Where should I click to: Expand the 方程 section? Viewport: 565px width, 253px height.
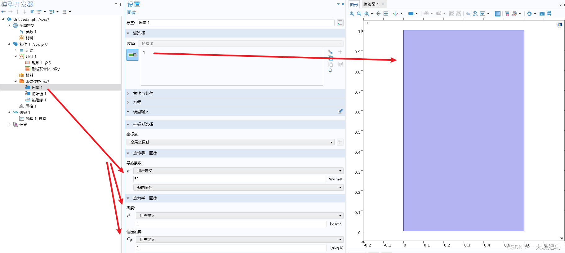(x=128, y=102)
